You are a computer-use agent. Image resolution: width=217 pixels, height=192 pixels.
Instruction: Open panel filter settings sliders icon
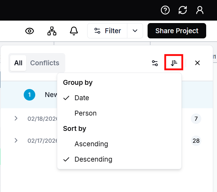point(155,63)
